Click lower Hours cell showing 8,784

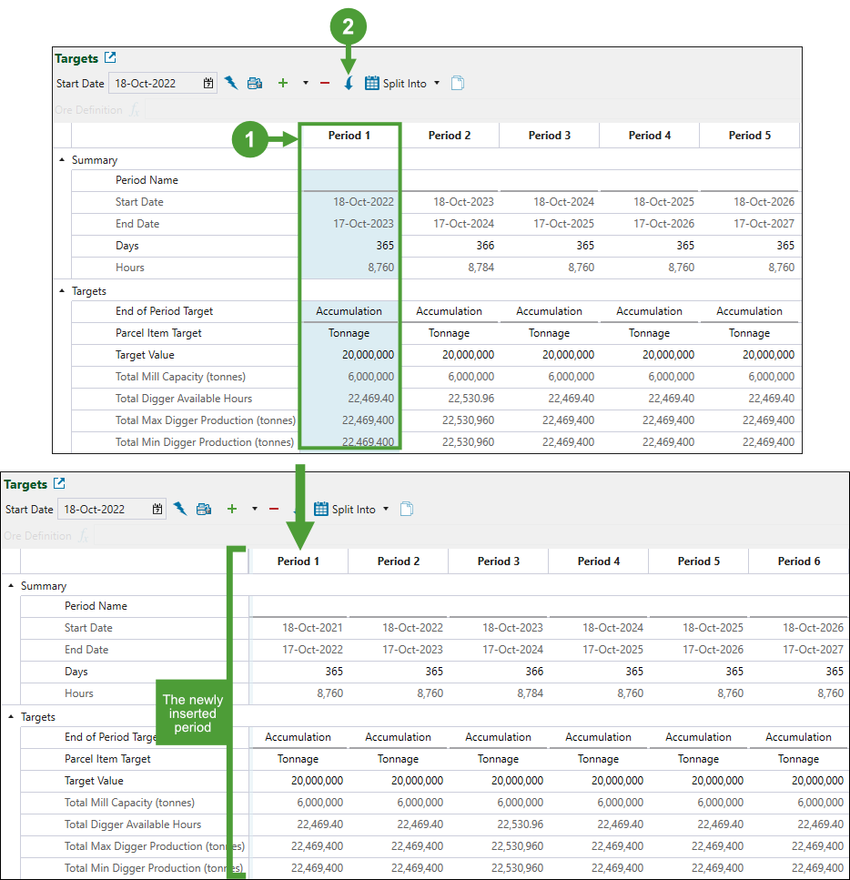click(x=499, y=693)
